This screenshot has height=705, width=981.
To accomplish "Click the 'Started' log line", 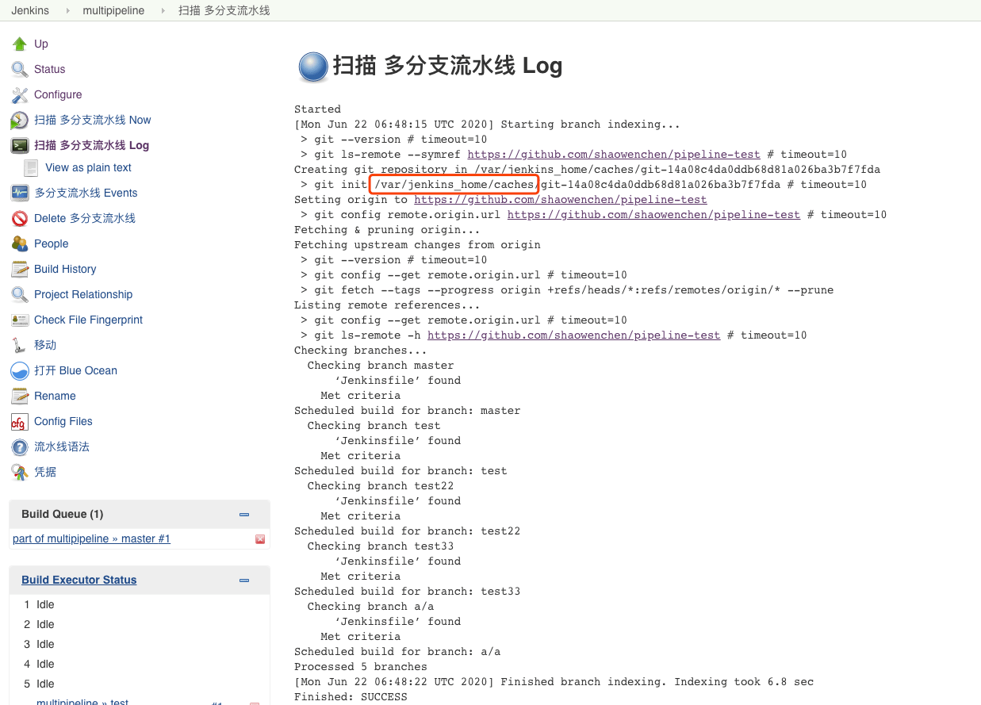I will 317,109.
